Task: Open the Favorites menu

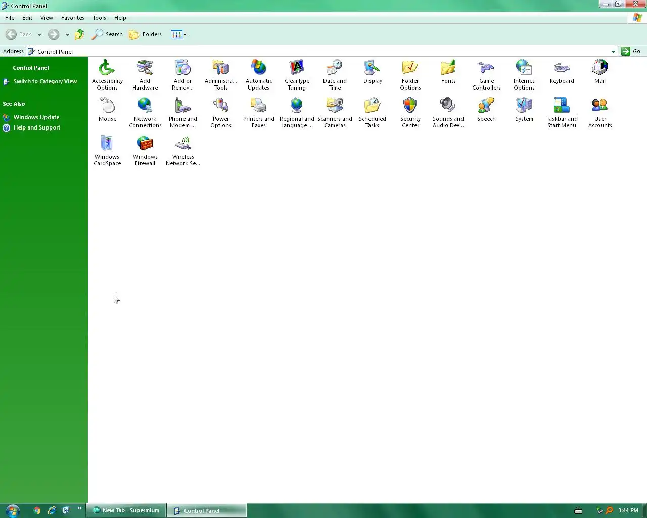Action: coord(73,18)
